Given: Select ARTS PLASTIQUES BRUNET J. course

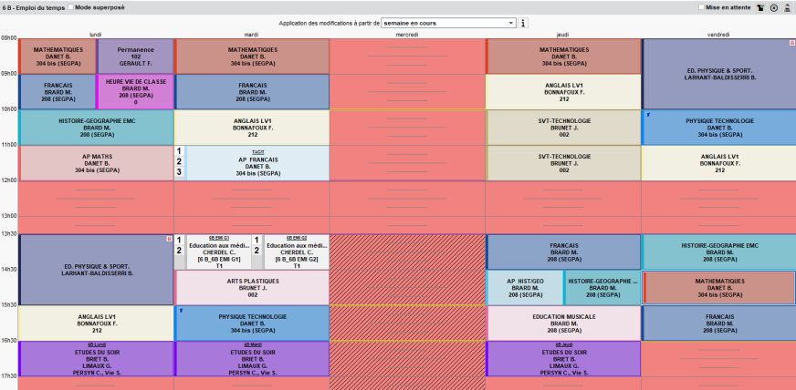Looking at the screenshot, I should (x=252, y=288).
